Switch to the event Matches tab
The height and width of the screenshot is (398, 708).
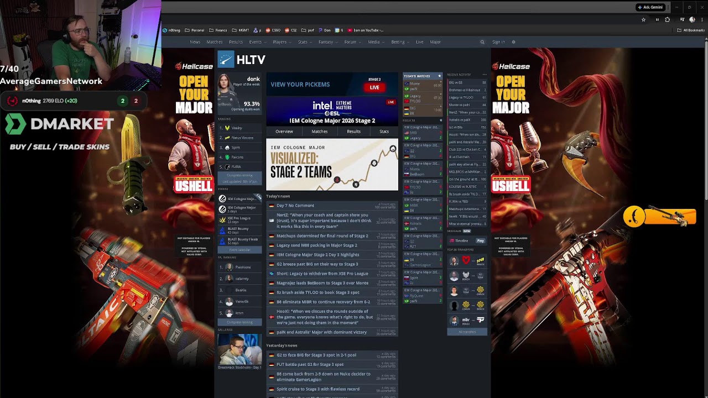tap(320, 132)
